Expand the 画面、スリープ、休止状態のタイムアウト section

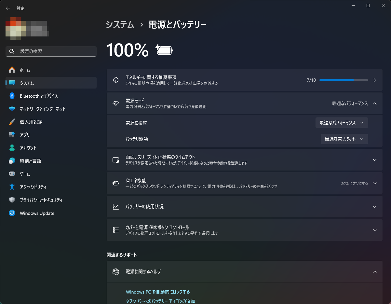click(374, 160)
